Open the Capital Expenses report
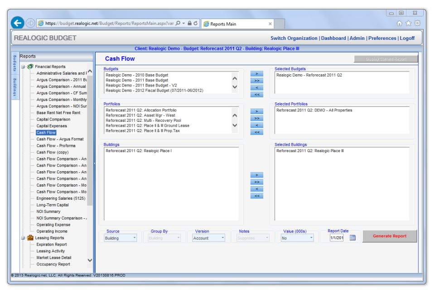 [52, 126]
